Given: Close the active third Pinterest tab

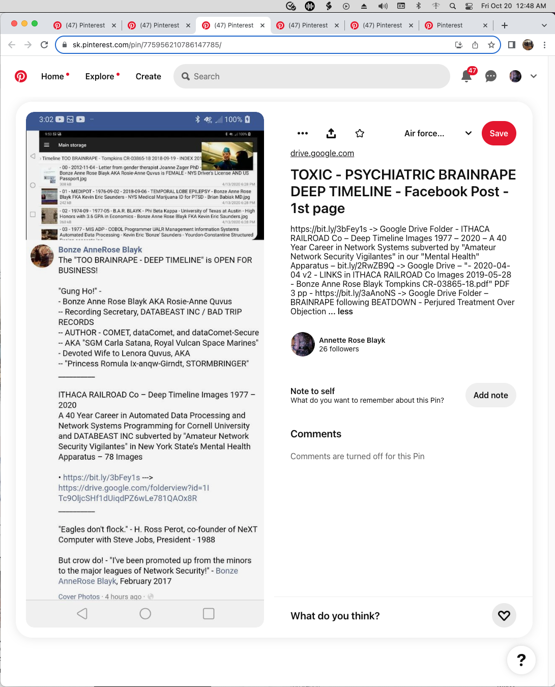Looking at the screenshot, I should click(x=262, y=25).
